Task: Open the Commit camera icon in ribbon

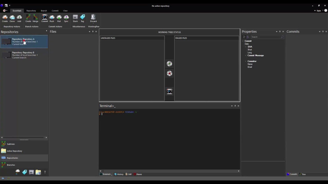Action: pyautogui.click(x=45, y=18)
